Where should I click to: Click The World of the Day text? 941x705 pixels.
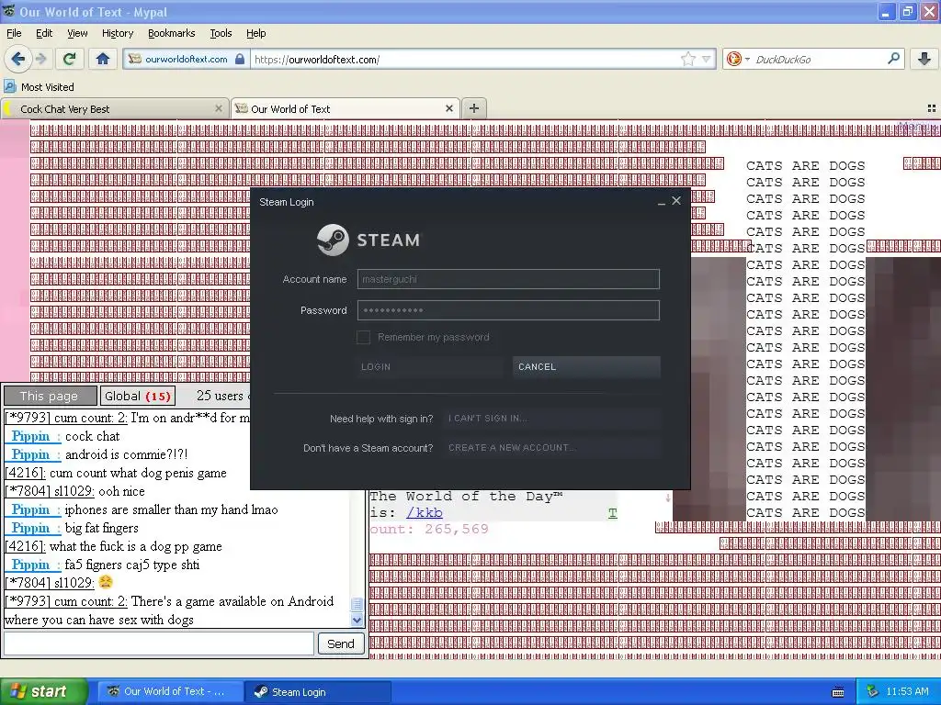466,497
